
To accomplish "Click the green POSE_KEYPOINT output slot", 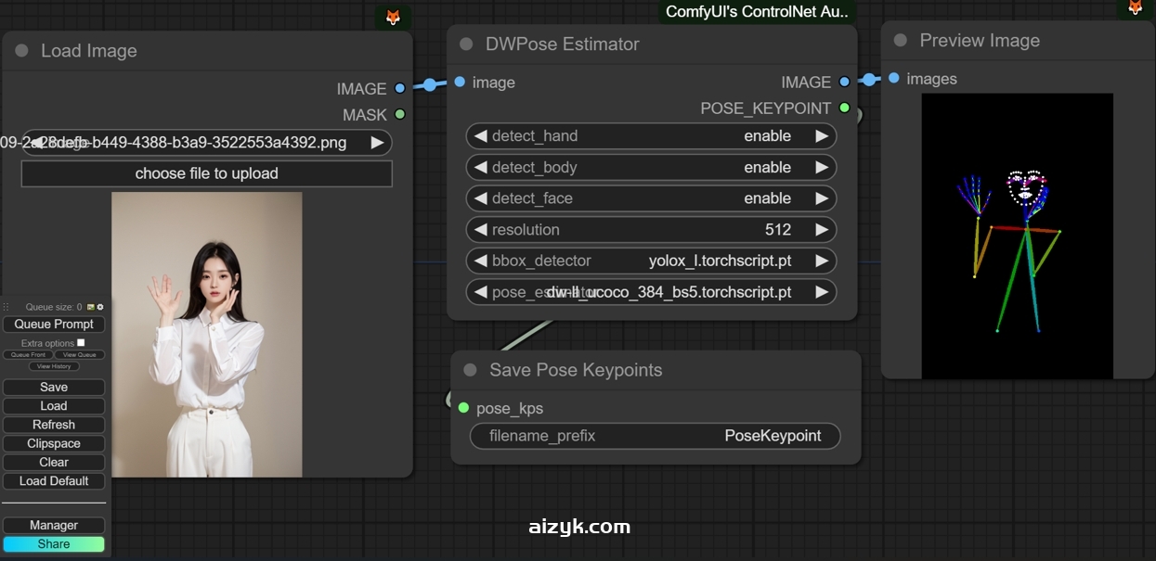I will pyautogui.click(x=844, y=108).
